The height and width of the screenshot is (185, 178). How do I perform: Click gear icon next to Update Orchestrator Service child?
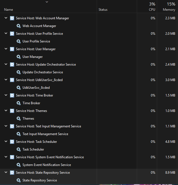[18, 72]
